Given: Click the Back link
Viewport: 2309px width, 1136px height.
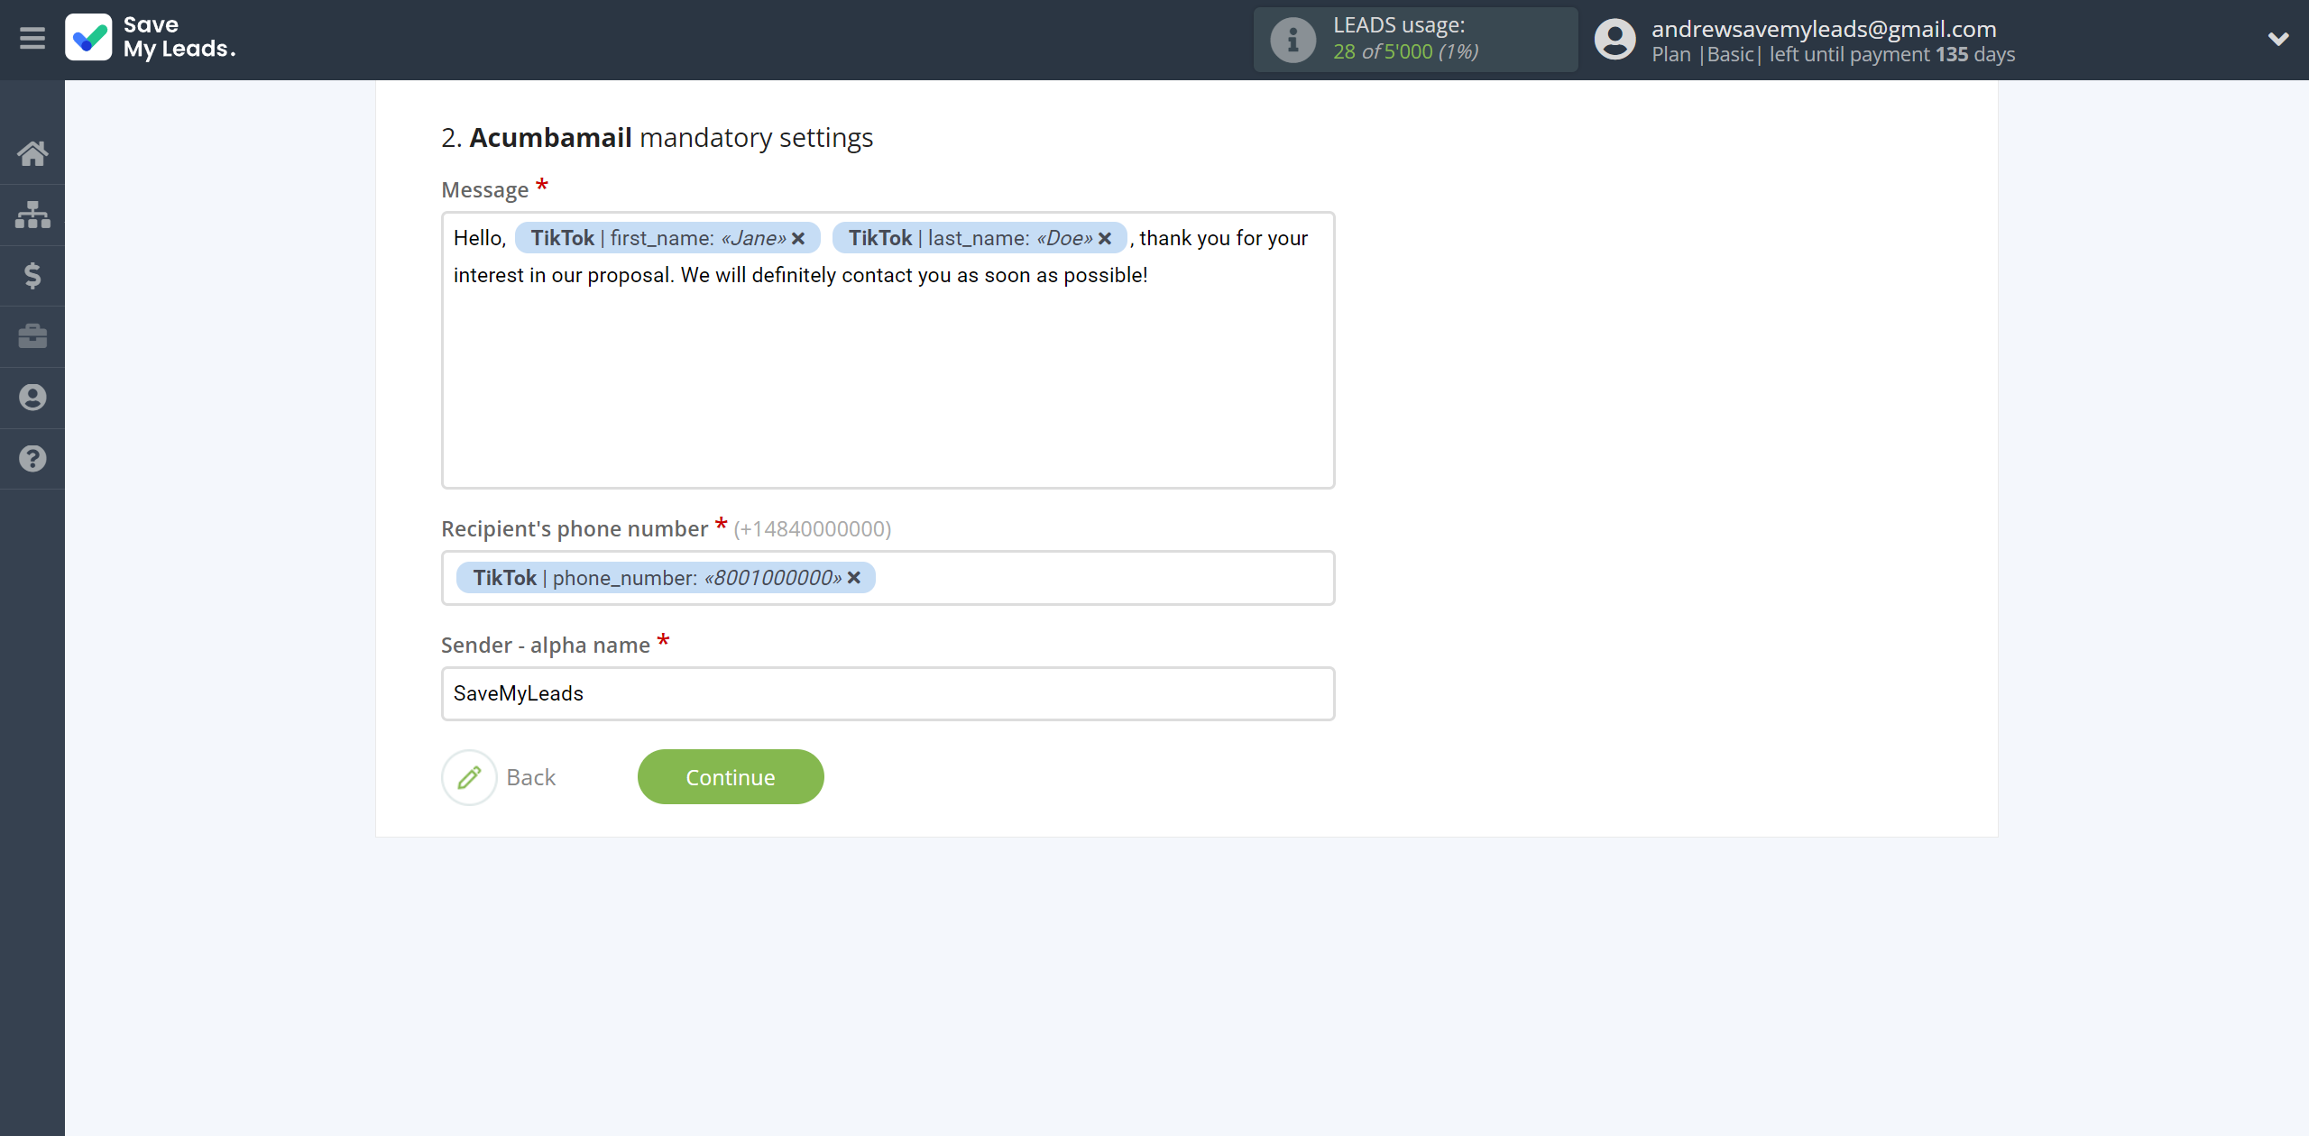Looking at the screenshot, I should 530,777.
